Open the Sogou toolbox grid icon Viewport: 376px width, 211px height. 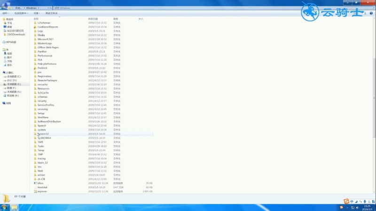tap(373, 202)
